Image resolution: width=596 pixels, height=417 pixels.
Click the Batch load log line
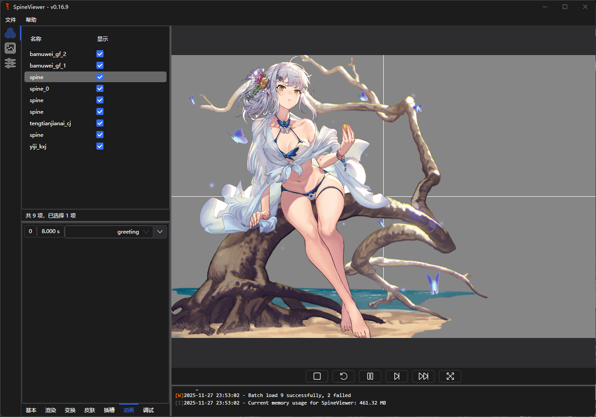coord(263,395)
